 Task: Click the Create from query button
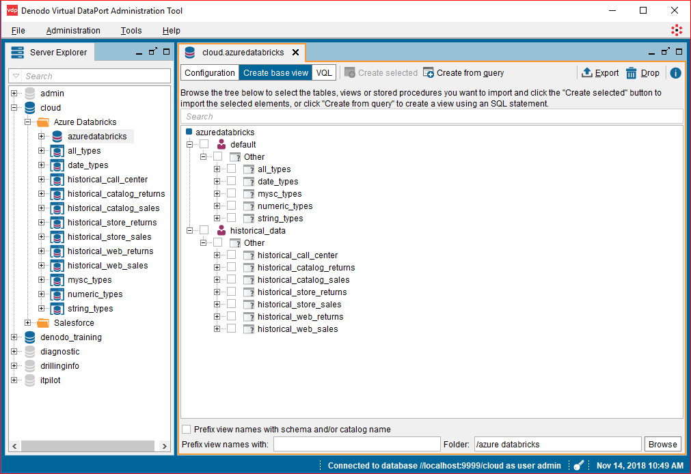tap(463, 72)
